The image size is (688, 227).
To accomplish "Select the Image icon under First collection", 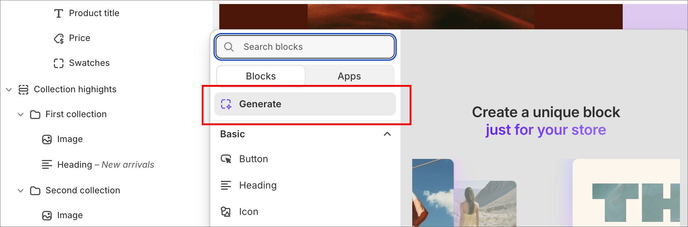I will tap(47, 139).
